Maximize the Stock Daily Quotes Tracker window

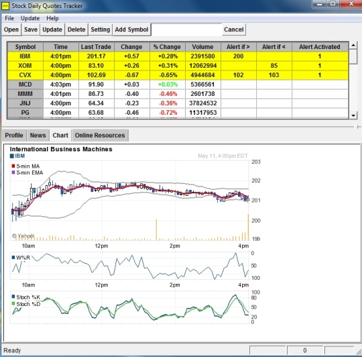[333, 4]
